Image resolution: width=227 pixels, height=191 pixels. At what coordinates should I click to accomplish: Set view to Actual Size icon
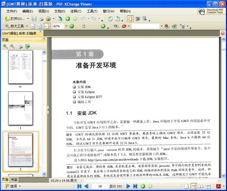point(33,26)
